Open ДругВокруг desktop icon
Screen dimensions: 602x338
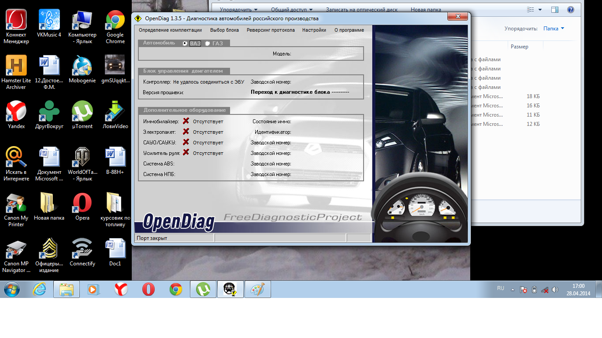click(x=49, y=115)
